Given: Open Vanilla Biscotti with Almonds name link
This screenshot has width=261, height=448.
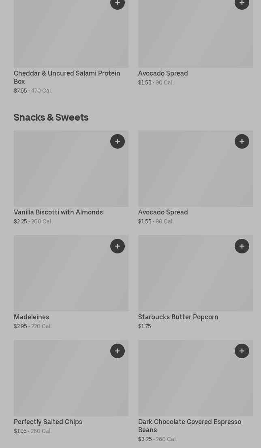Looking at the screenshot, I should pos(58,212).
